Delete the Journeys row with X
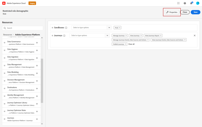This screenshot has height=127, width=202. pos(195,35)
